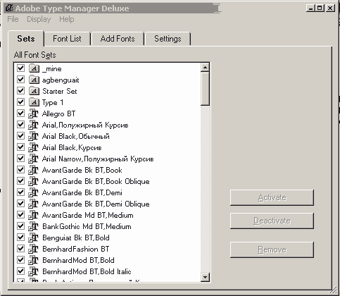Click the Activate button

coord(272,197)
